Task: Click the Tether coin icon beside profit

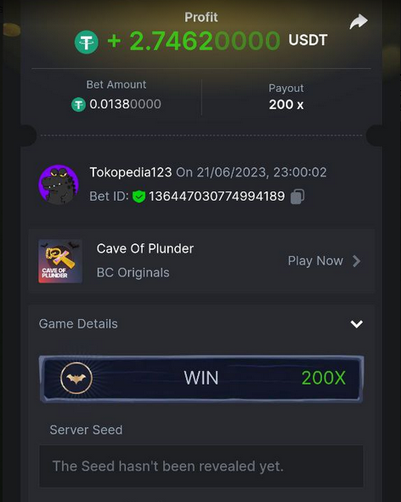Action: pyautogui.click(x=87, y=42)
